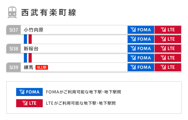188x120 pixels.
Task: Select FOMA badge for 新桜台 station
Action: pos(141,48)
